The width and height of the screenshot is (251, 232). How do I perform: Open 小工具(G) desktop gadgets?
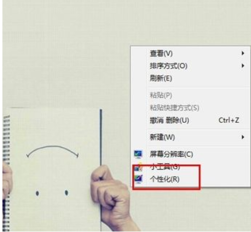click(x=191, y=167)
